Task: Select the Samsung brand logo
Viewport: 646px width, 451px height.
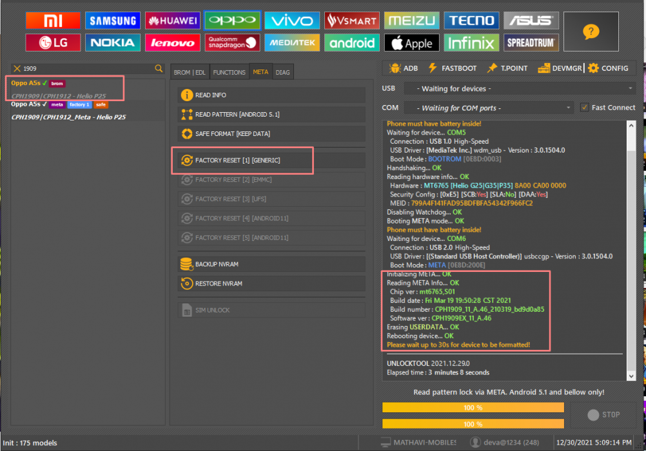Action: 112,20
